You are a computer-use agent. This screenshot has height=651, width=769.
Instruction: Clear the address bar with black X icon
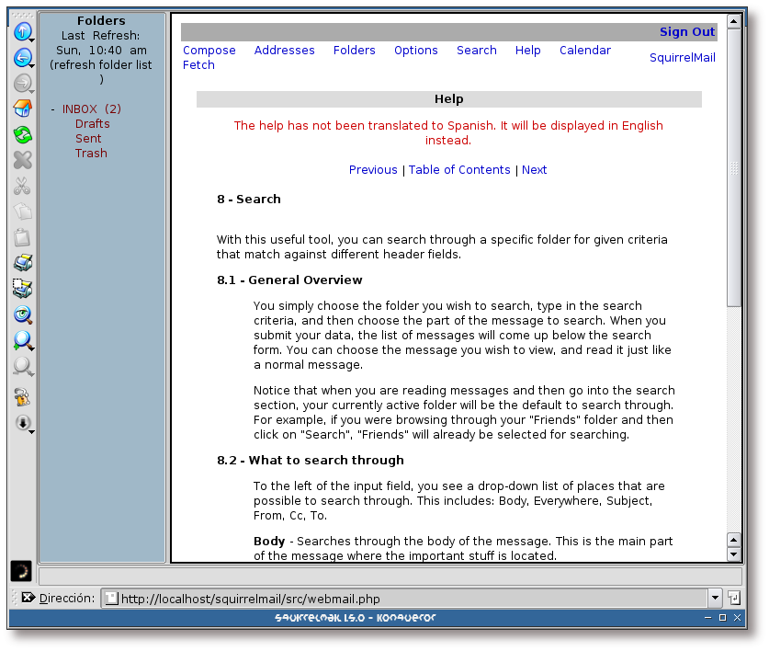[x=28, y=598]
